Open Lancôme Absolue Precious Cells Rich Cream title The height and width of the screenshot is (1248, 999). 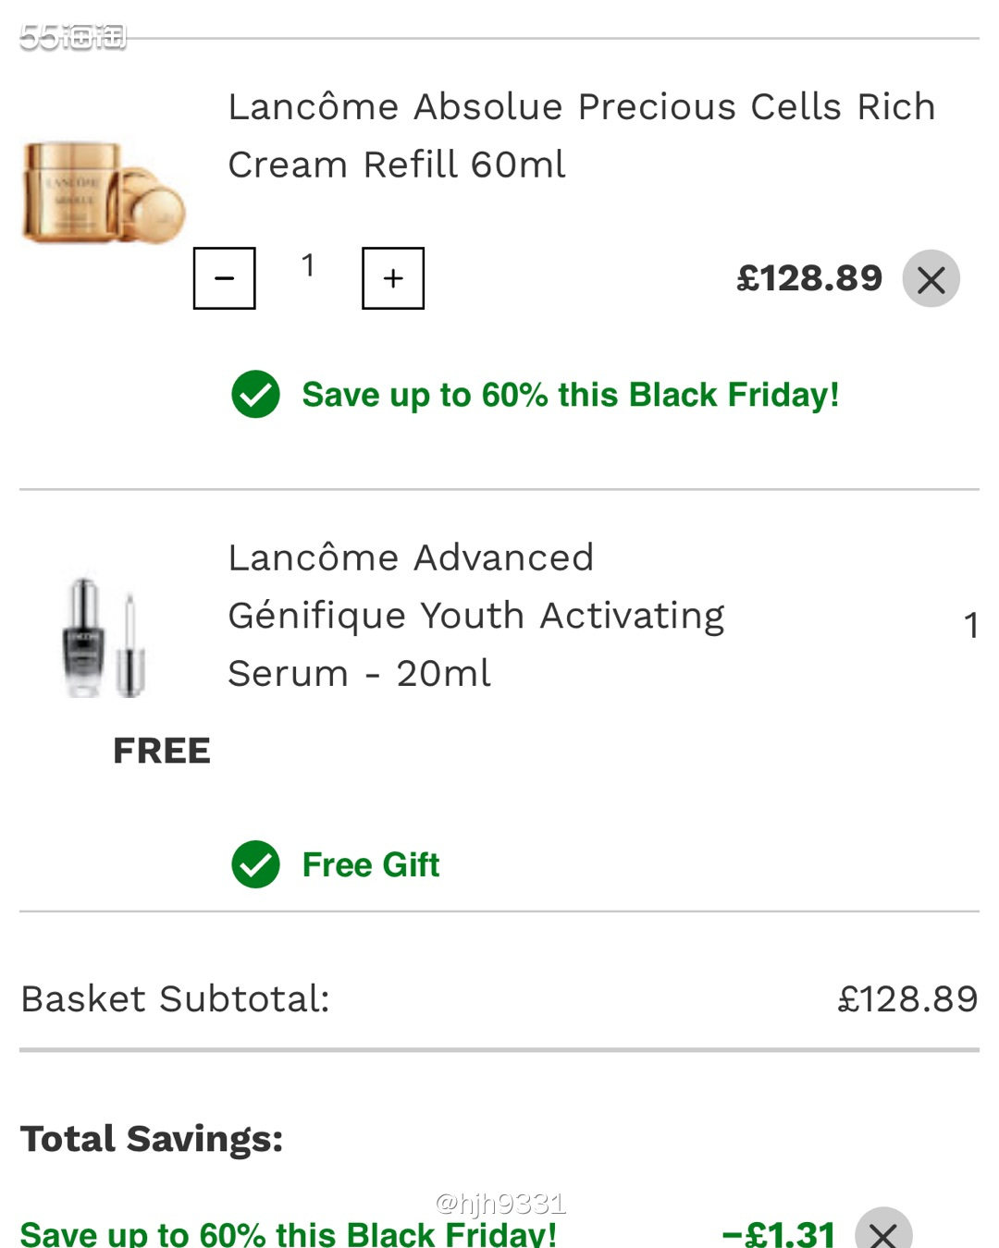tap(581, 135)
